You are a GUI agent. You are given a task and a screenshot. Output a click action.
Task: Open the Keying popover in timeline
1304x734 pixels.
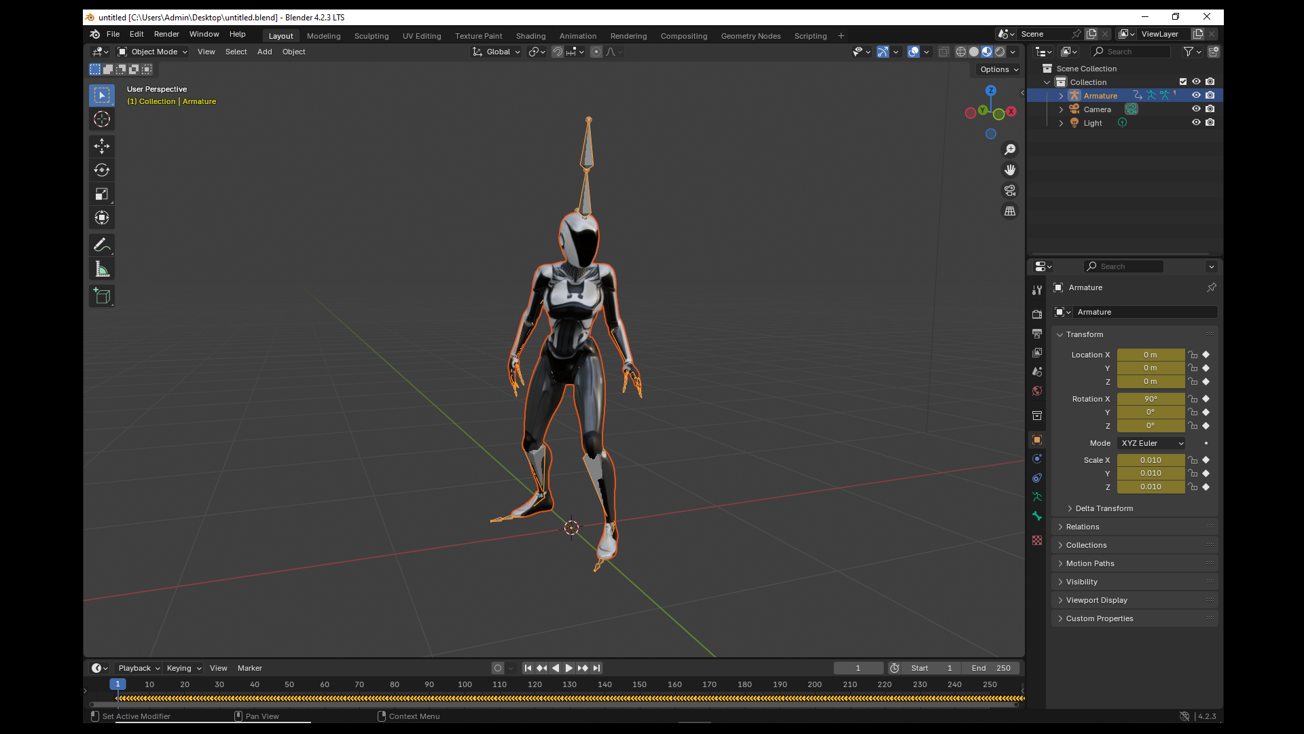184,668
